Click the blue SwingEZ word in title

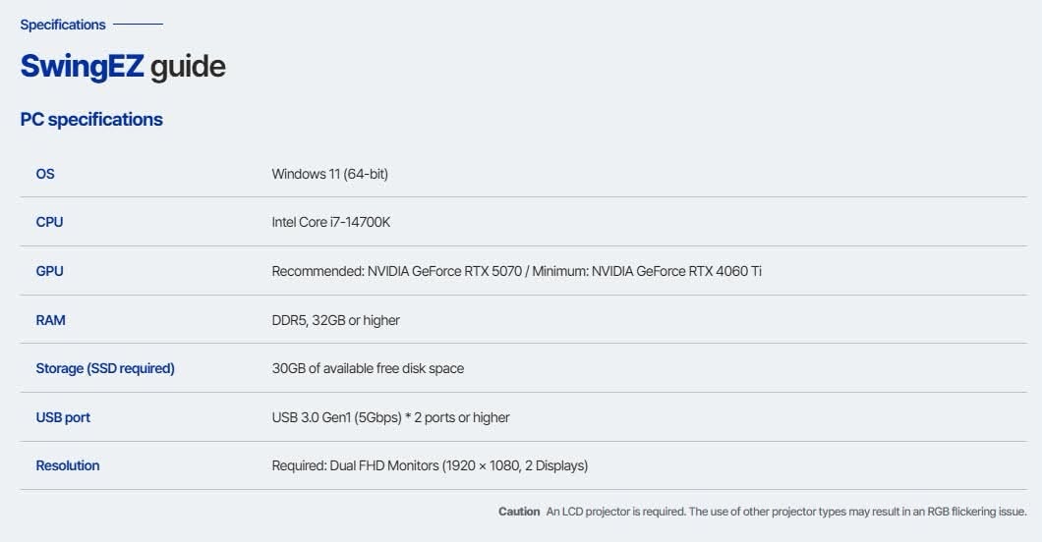[82, 67]
